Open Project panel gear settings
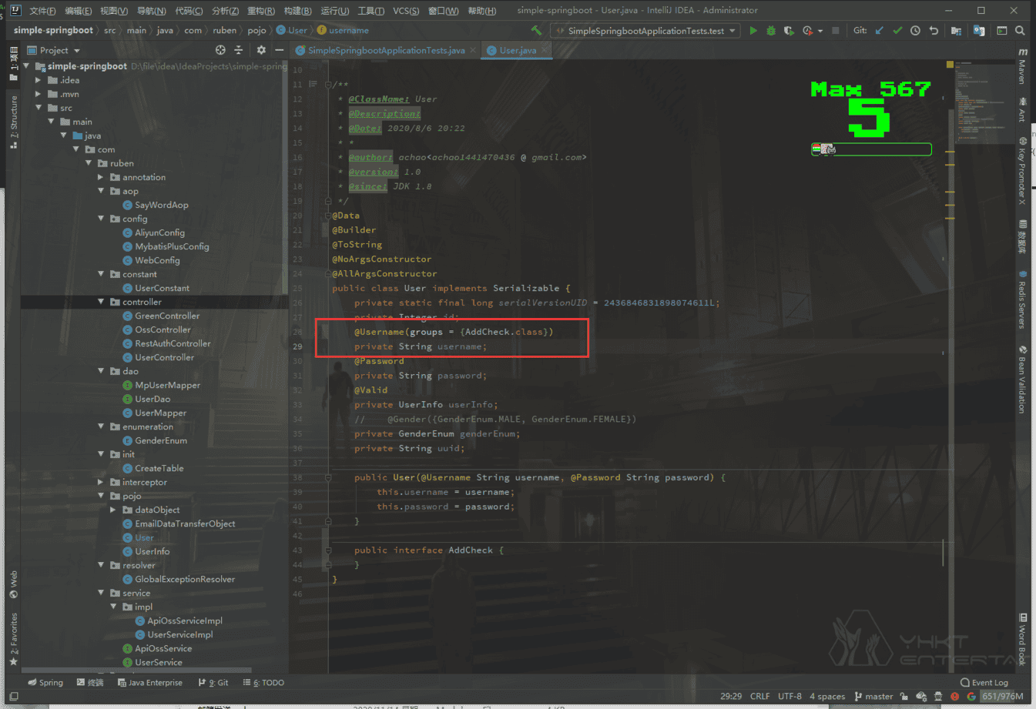This screenshot has height=709, width=1036. [261, 50]
